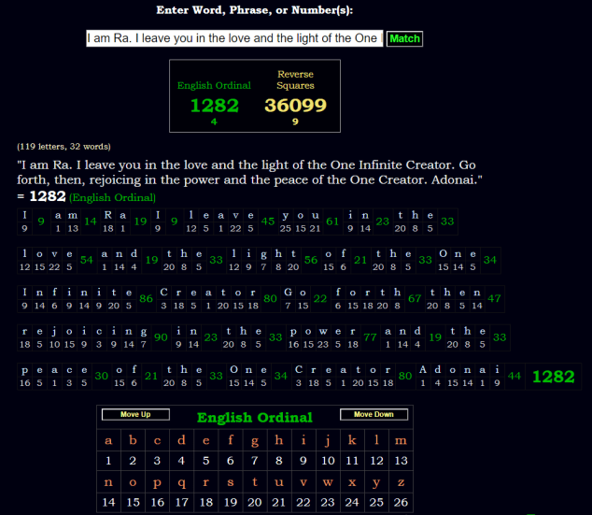Click number 26 in the cipher table

[401, 503]
